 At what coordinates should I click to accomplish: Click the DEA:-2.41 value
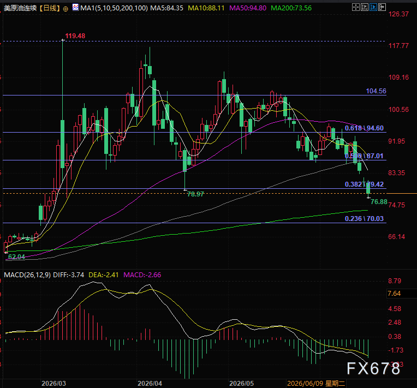coord(104,274)
